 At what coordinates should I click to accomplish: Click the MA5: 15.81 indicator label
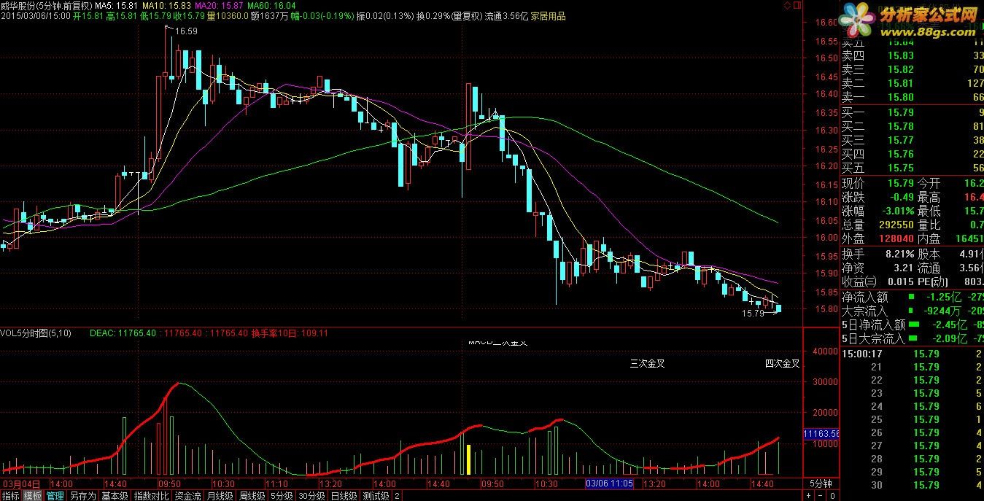tap(117, 6)
